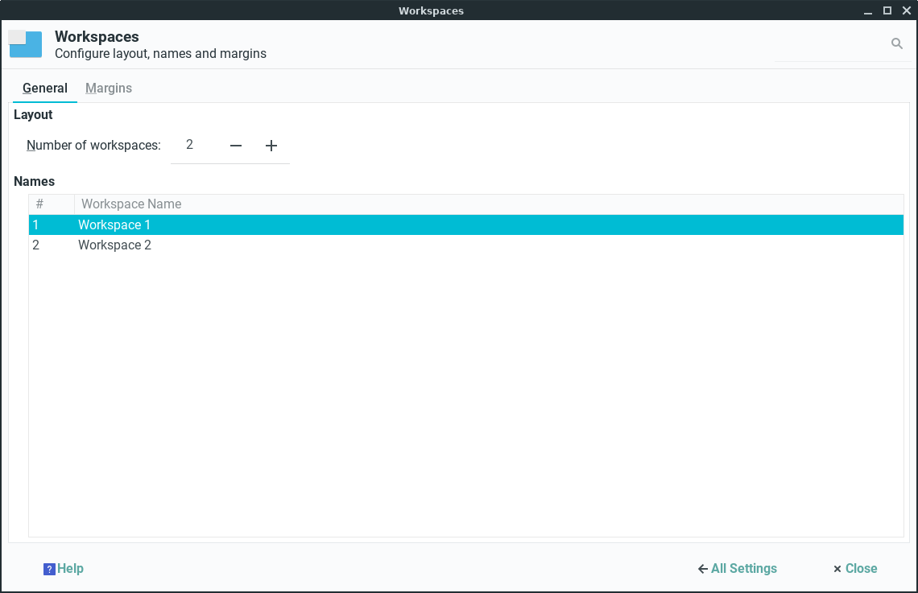Image resolution: width=918 pixels, height=593 pixels.
Task: Maximize the Workspaces window
Action: point(887,10)
